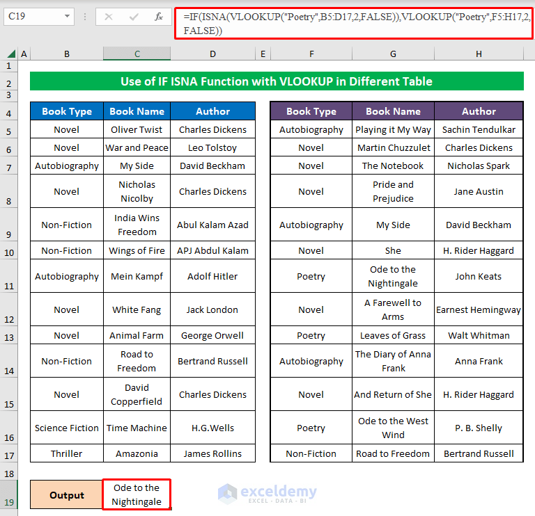Select the Jack London cell
535x516 pixels.
click(212, 309)
